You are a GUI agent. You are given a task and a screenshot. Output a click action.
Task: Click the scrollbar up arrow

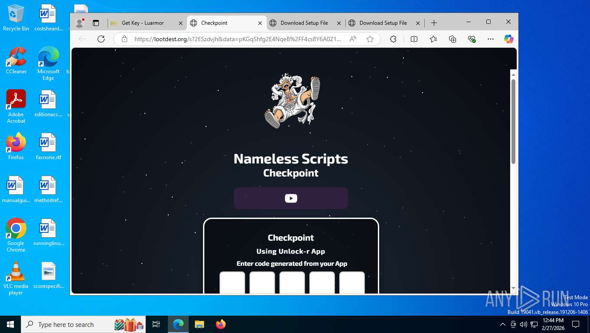(513, 74)
